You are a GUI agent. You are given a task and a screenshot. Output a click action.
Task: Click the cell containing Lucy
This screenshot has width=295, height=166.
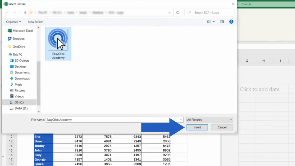click(44, 155)
